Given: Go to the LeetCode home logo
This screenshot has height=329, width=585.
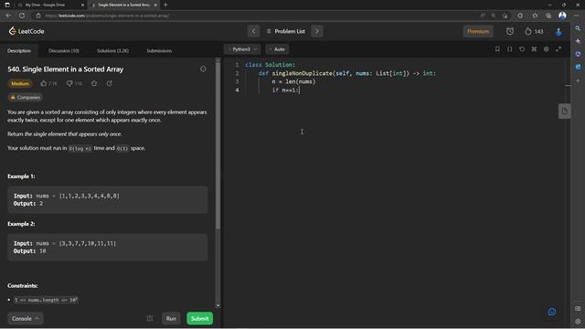Looking at the screenshot, I should (27, 31).
